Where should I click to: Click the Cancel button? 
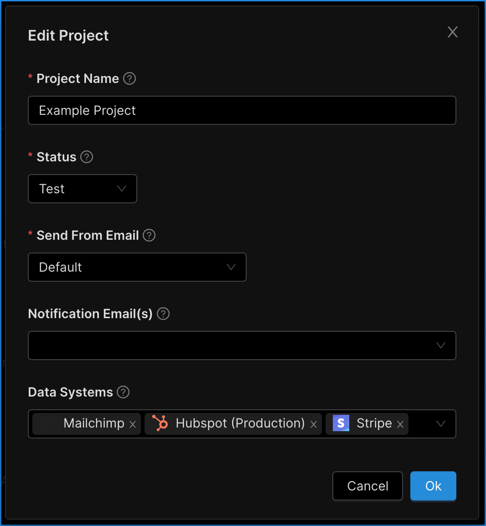[367, 486]
